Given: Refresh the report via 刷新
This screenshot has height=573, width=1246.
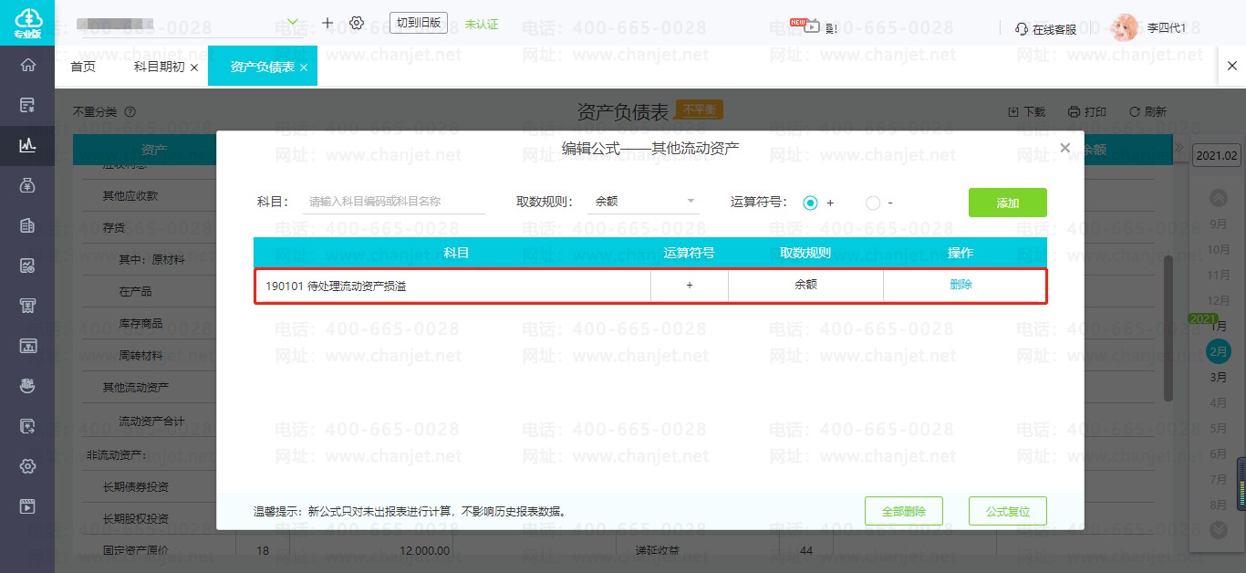Looking at the screenshot, I should [1147, 112].
